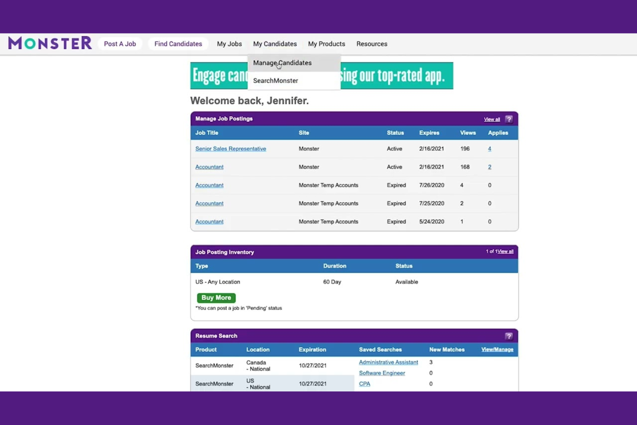This screenshot has height=425, width=637.
Task: View all in Manage Job Postings
Action: 492,120
